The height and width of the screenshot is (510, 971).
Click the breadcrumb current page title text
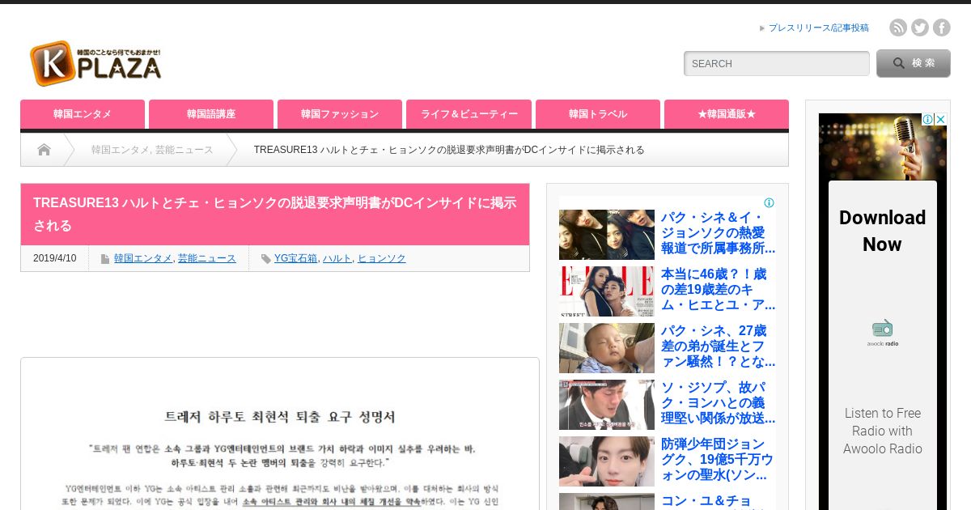point(449,150)
